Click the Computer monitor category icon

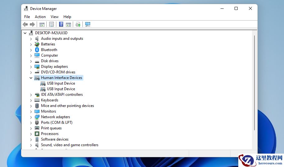click(37, 55)
